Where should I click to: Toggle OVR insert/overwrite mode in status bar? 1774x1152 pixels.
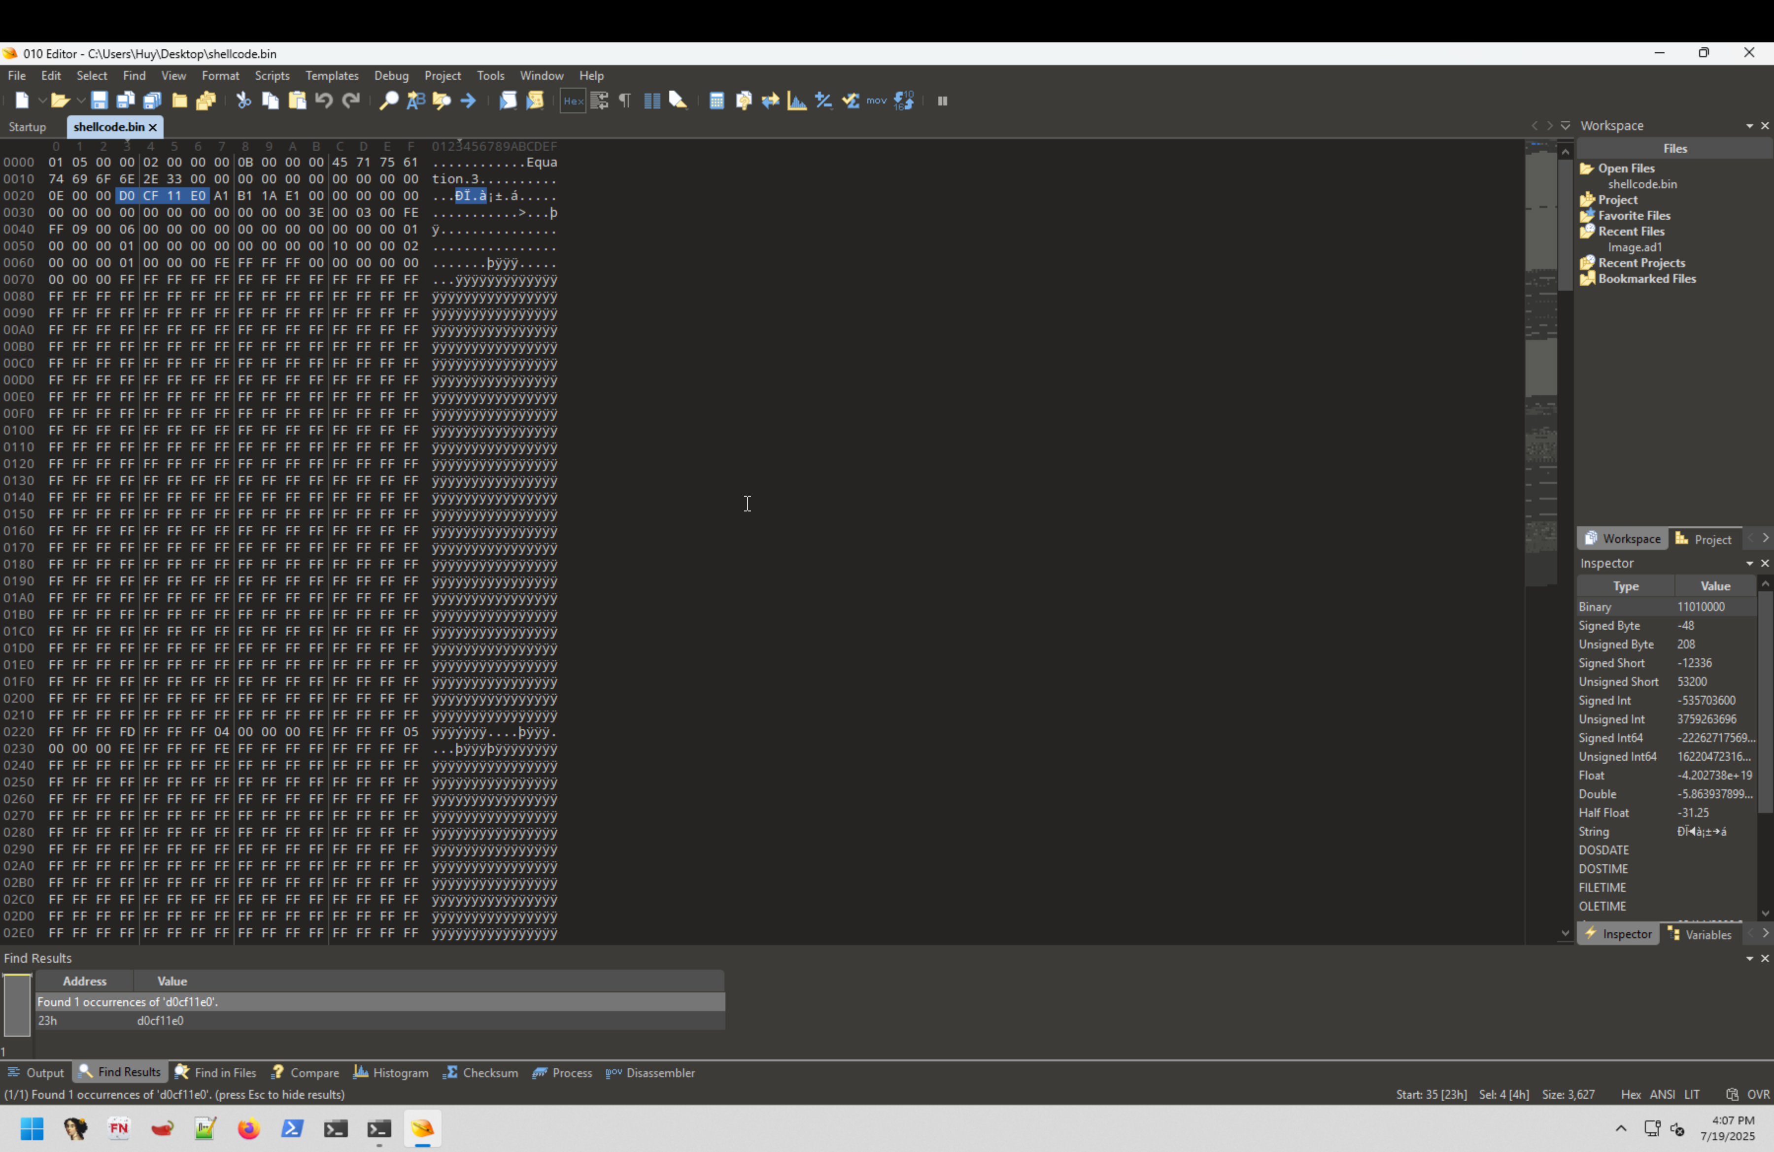(1758, 1095)
